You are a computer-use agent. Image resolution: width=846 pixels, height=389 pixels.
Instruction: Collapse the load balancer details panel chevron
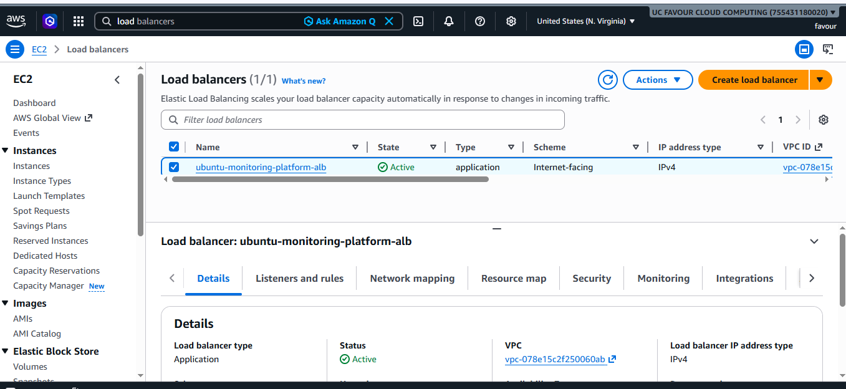(814, 241)
